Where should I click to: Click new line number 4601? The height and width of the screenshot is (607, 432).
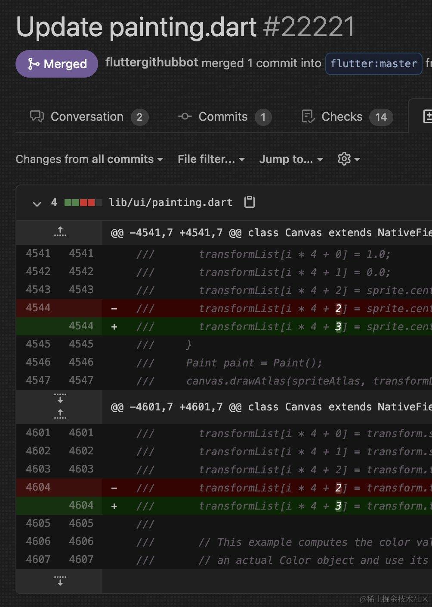coord(81,433)
